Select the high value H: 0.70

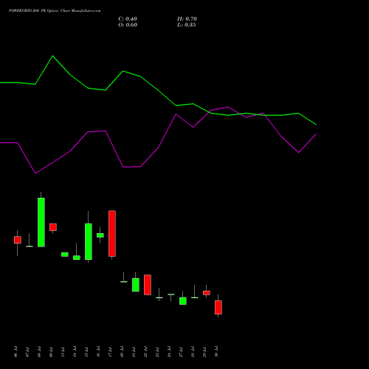[x=187, y=19]
